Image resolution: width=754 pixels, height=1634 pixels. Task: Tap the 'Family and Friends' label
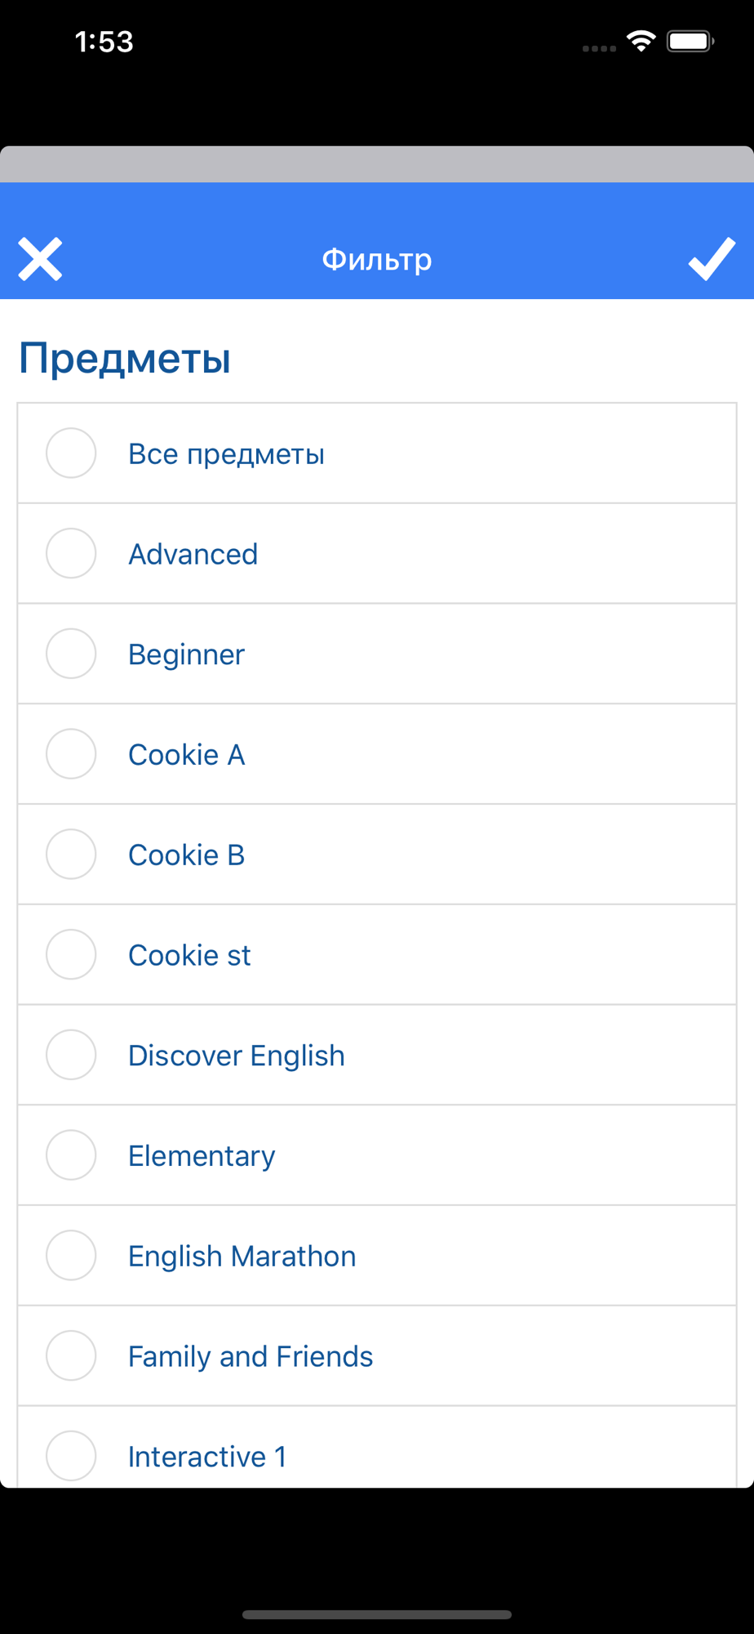point(251,1356)
